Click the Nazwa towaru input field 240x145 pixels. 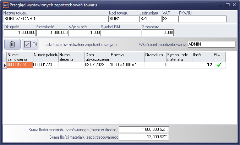55,19
